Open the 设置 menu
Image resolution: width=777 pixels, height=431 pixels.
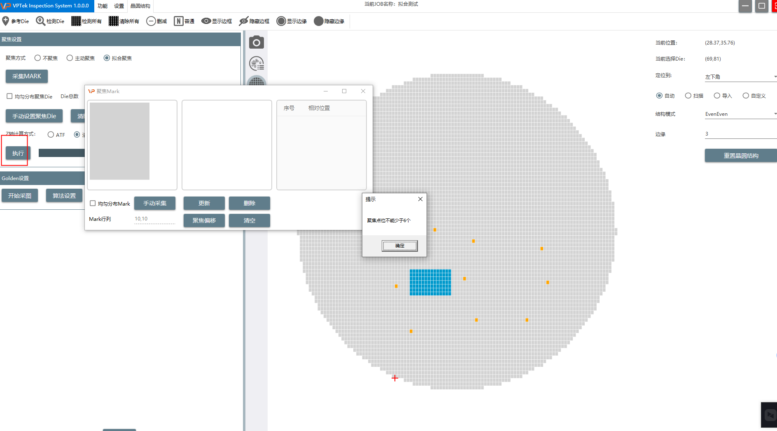[119, 6]
